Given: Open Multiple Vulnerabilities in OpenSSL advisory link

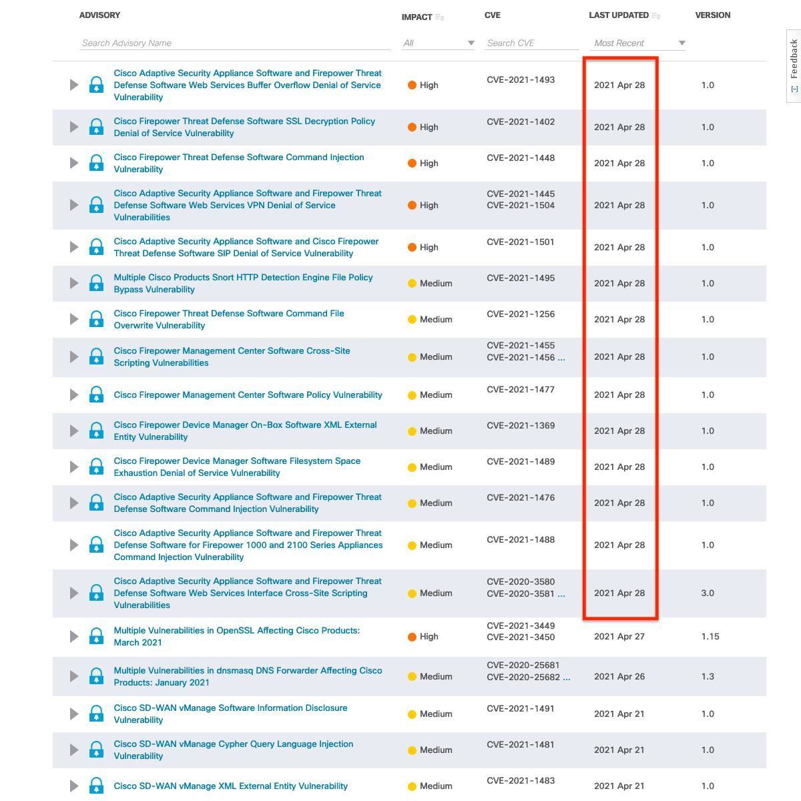Looking at the screenshot, I should (x=236, y=636).
